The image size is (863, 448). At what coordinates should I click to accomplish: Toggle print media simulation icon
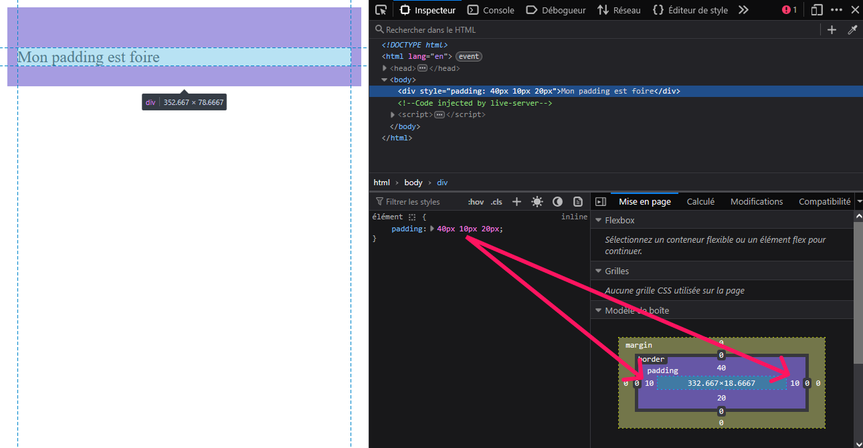[x=577, y=201]
